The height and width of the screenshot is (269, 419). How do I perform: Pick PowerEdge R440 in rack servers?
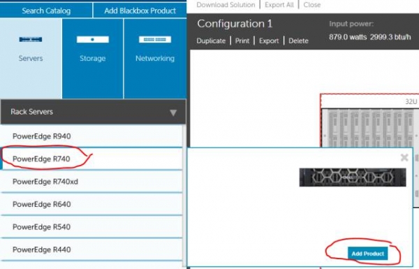pyautogui.click(x=91, y=249)
